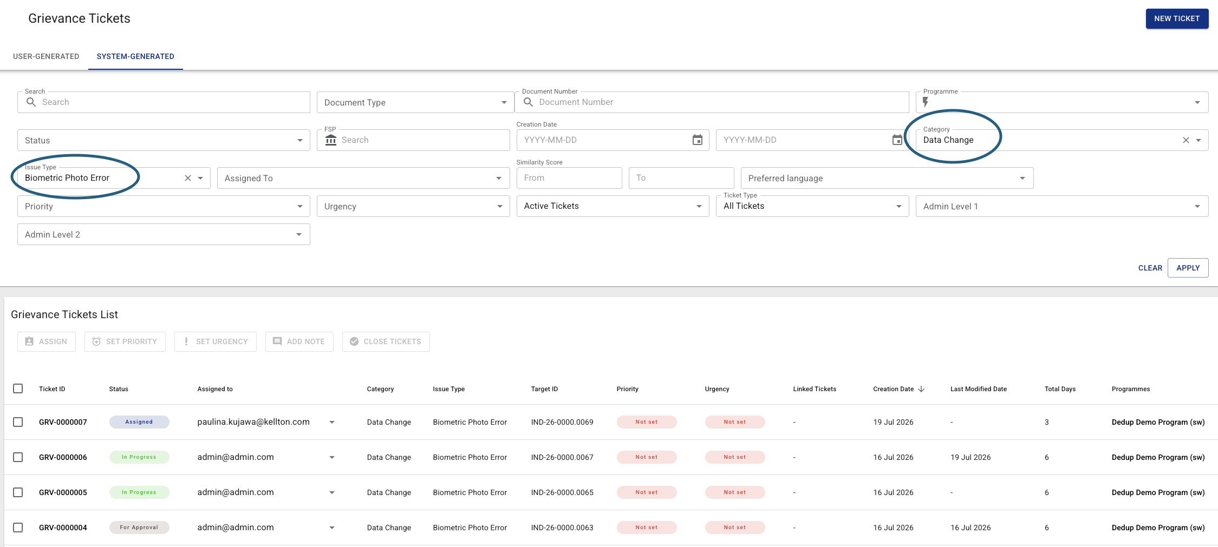Screen dimensions: 1218x547
Task: Expand the Assigned To filter dropdown
Action: tap(363, 178)
